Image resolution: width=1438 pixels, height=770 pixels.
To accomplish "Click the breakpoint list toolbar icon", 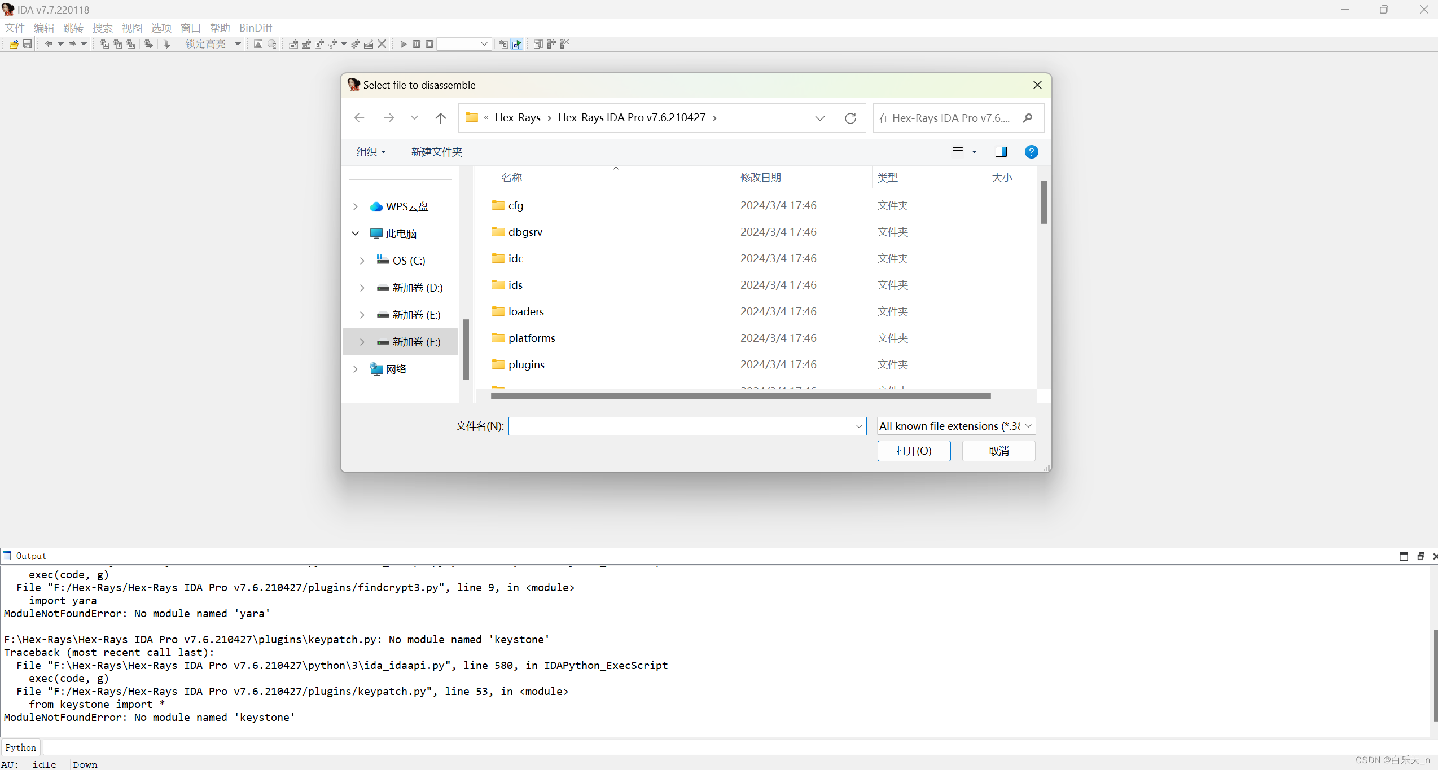I will click(x=538, y=44).
